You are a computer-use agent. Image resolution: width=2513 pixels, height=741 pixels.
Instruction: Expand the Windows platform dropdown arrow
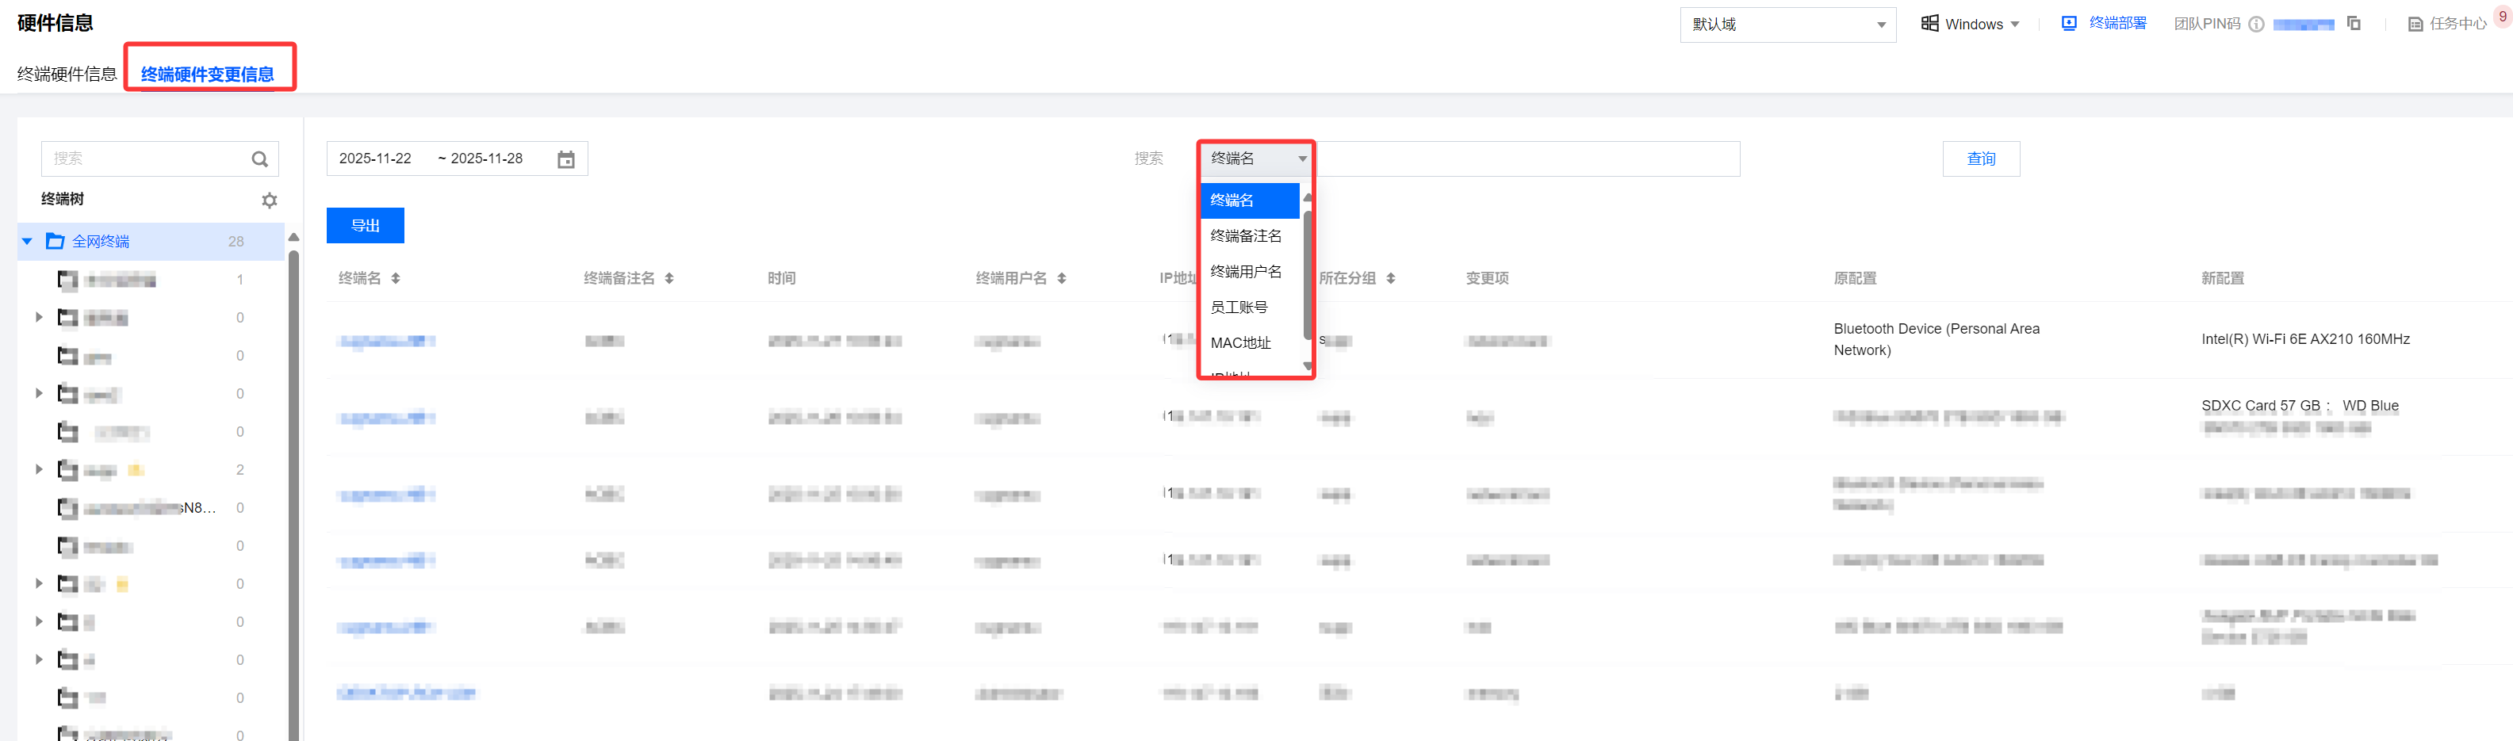pyautogui.click(x=2014, y=25)
